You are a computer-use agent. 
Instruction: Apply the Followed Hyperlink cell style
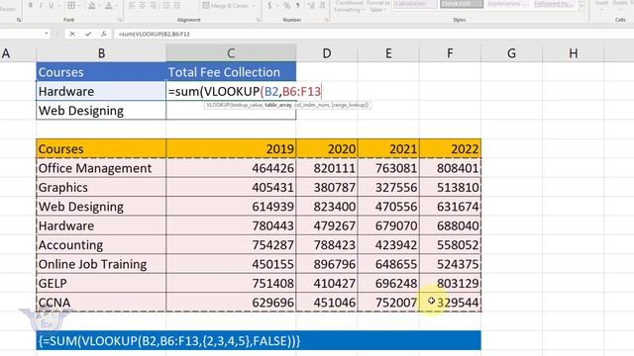[x=553, y=4]
